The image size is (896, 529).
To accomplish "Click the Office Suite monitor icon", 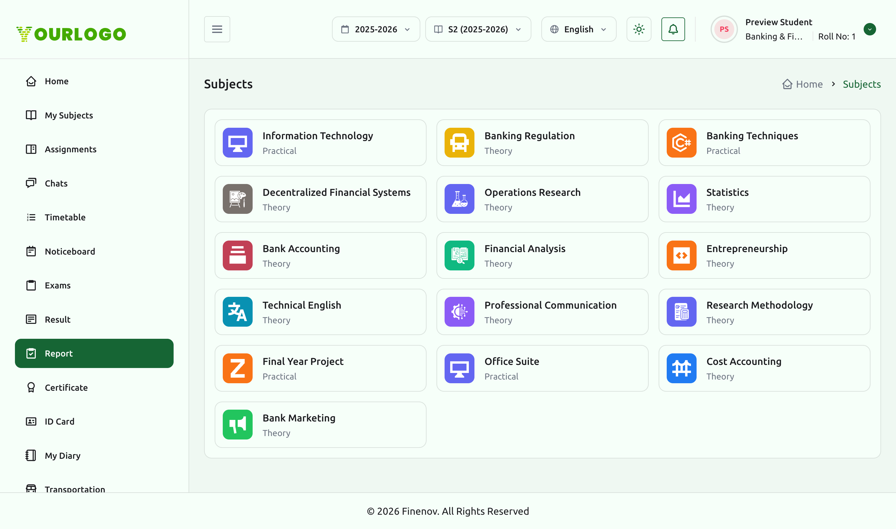I will (x=459, y=368).
